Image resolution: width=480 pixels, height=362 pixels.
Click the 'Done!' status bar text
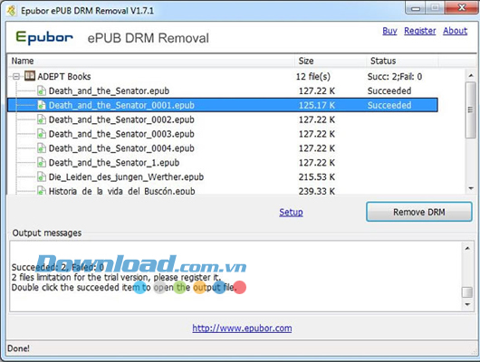[18, 348]
